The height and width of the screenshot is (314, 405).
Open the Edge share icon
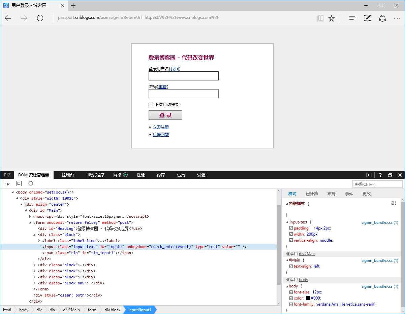coord(382,19)
